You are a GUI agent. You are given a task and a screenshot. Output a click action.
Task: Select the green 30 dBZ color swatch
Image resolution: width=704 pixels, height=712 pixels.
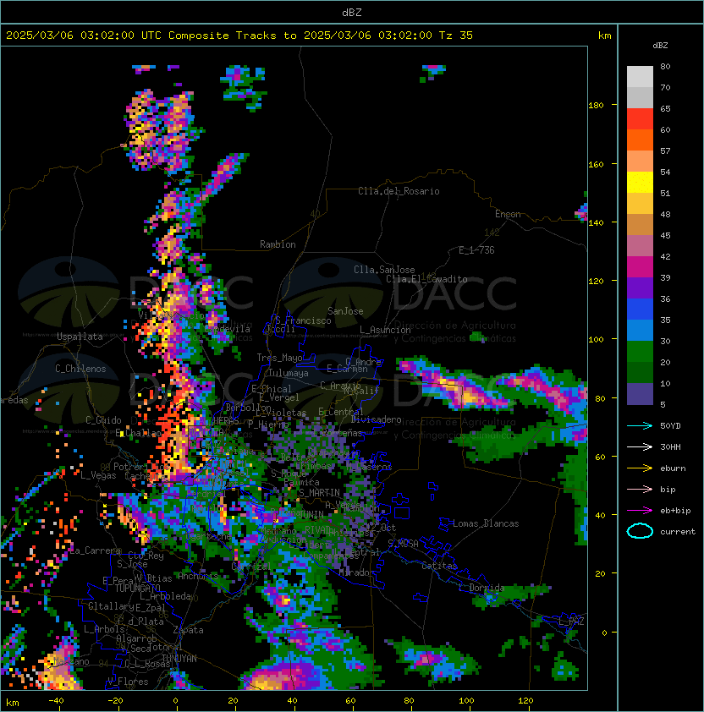[640, 352]
